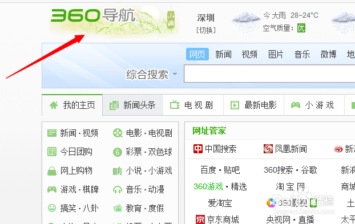Open the 搞笑·八卦 link
The width and height of the screenshot is (355, 224).
point(79,208)
